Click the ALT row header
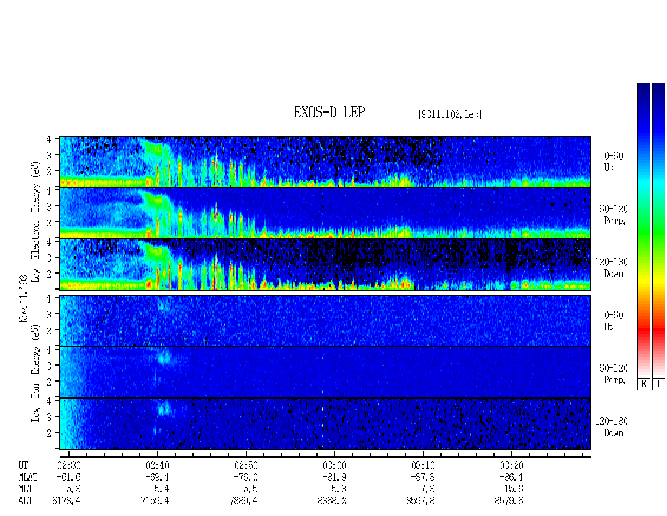The image size is (667, 516). pos(25,501)
